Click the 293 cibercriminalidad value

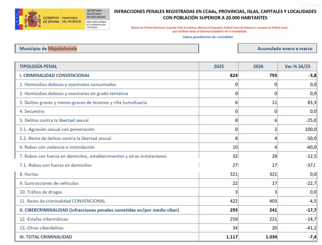click(234, 210)
